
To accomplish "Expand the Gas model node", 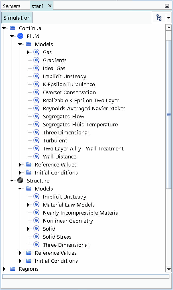I will tap(28, 52).
